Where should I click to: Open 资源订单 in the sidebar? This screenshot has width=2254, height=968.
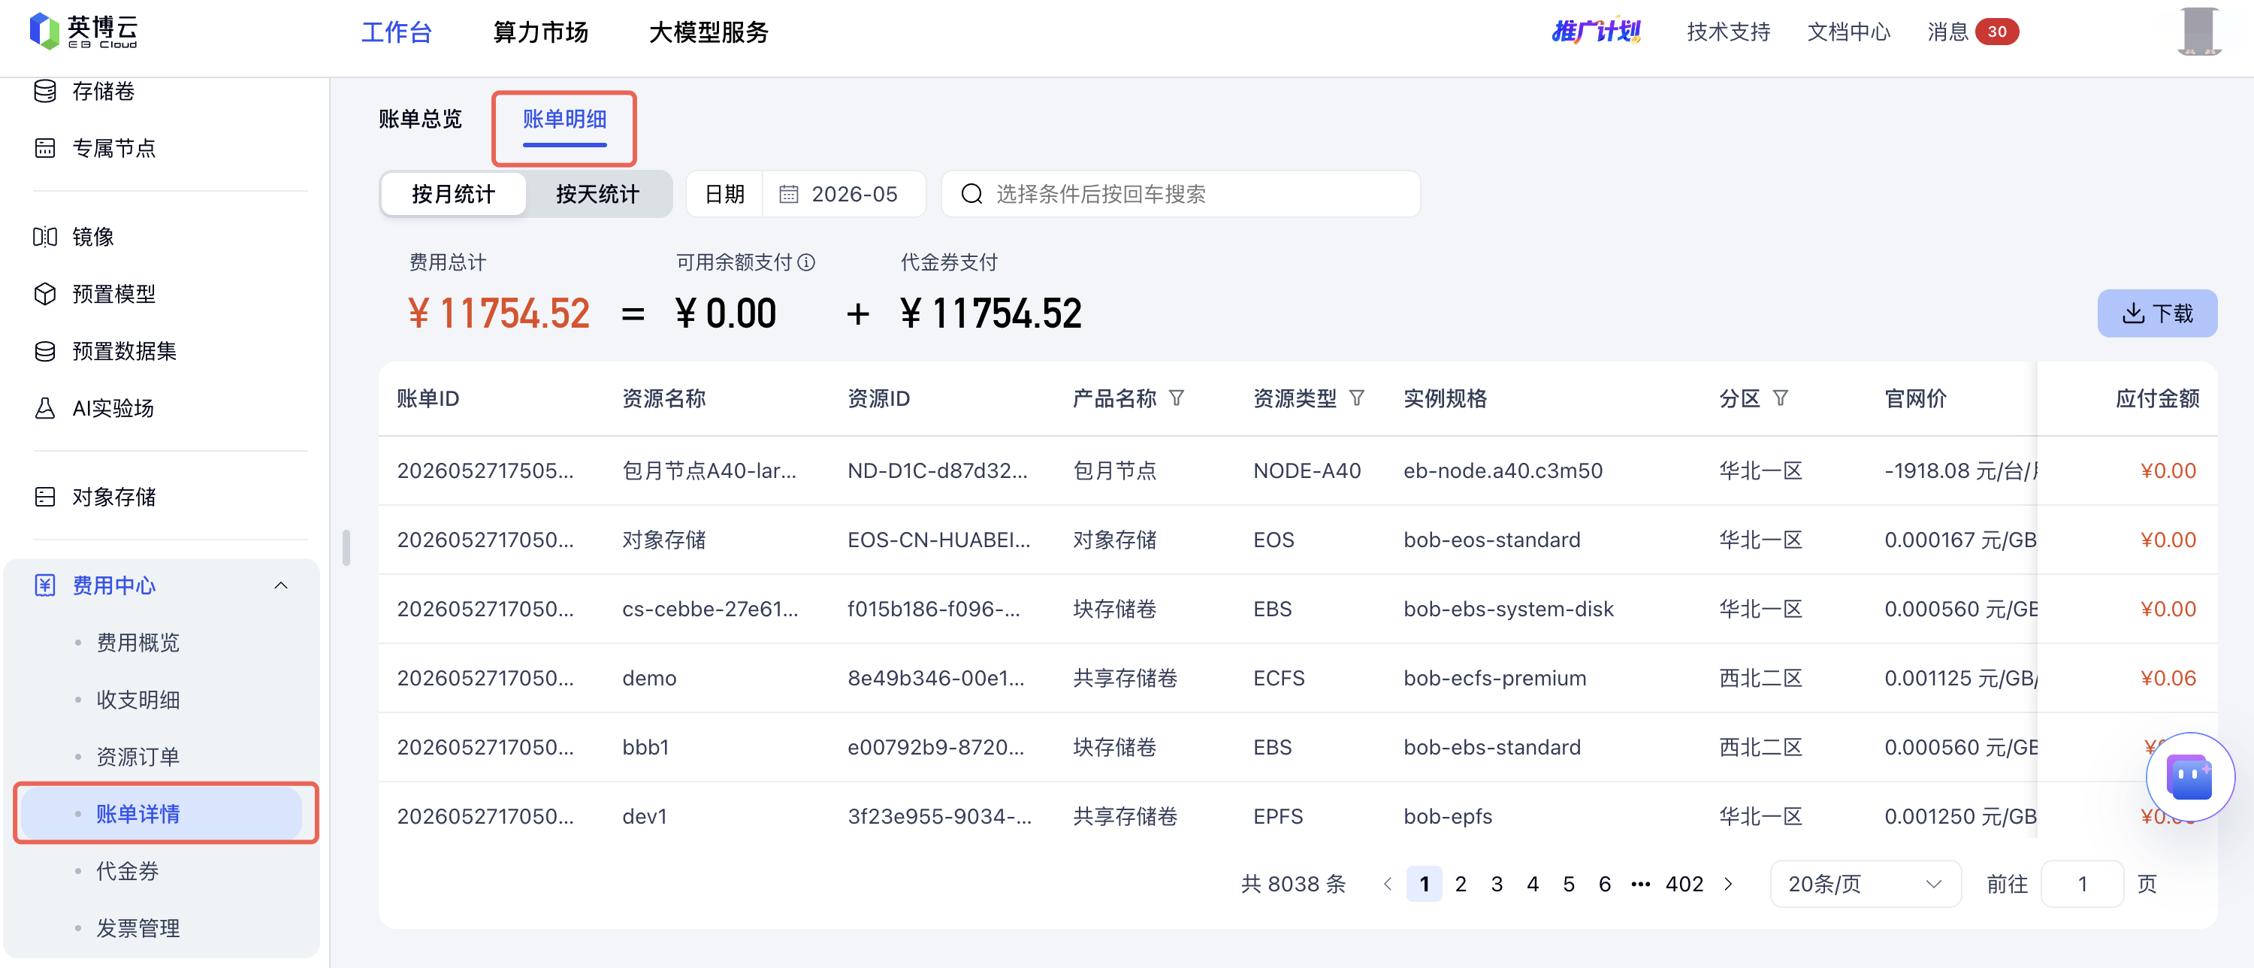tap(137, 756)
